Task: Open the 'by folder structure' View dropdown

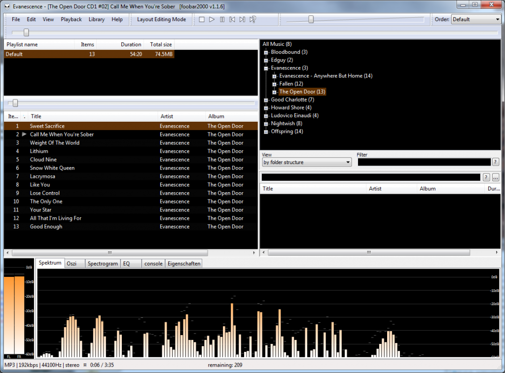Action: 307,162
